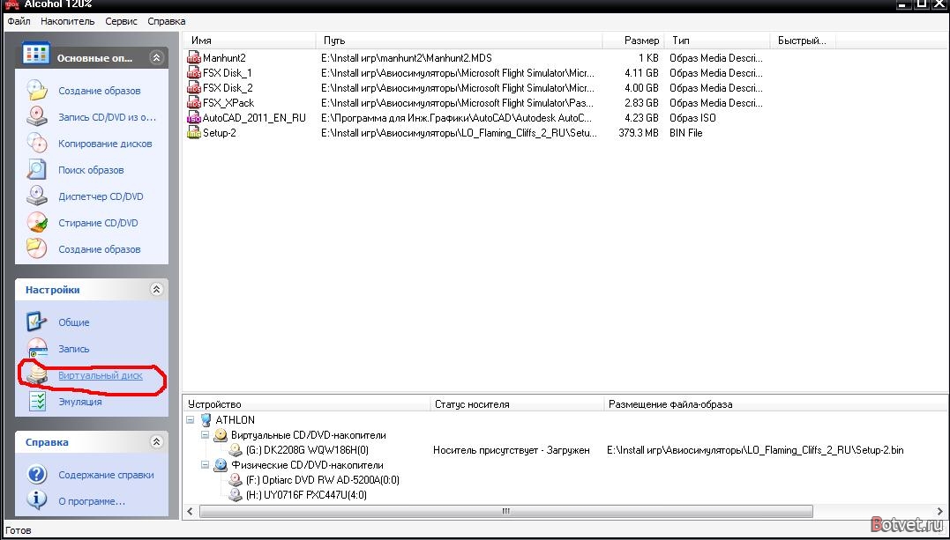
Task: Sort by the Имя column header
Action: [x=249, y=41]
